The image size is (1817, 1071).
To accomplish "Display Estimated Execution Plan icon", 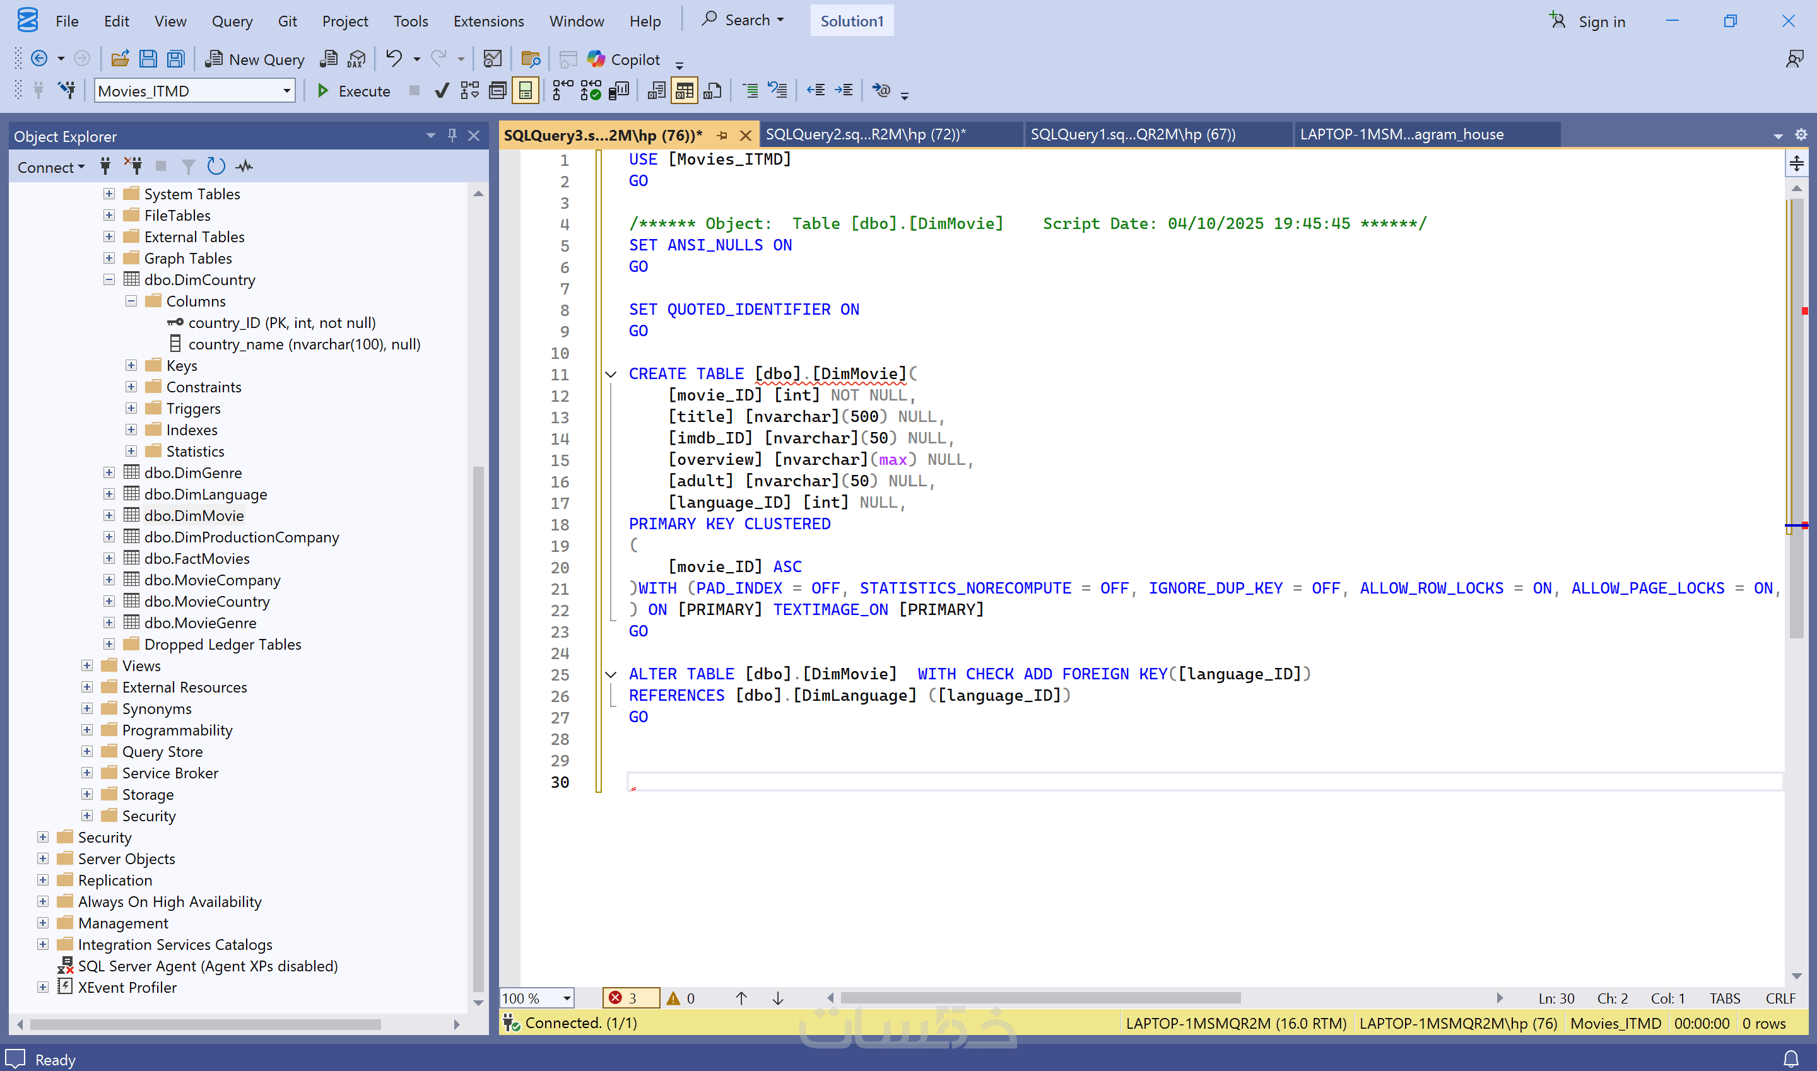I will (470, 90).
